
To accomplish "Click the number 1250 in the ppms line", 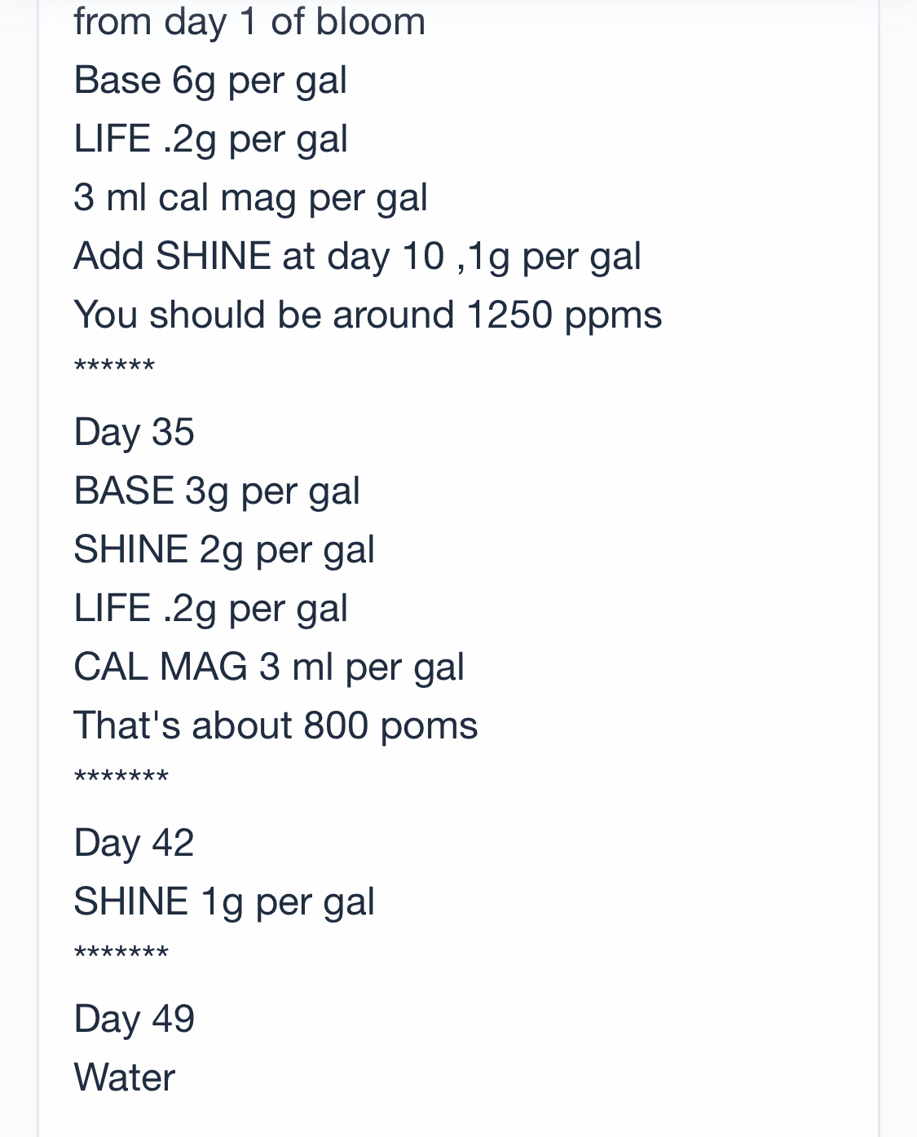I will click(x=509, y=315).
